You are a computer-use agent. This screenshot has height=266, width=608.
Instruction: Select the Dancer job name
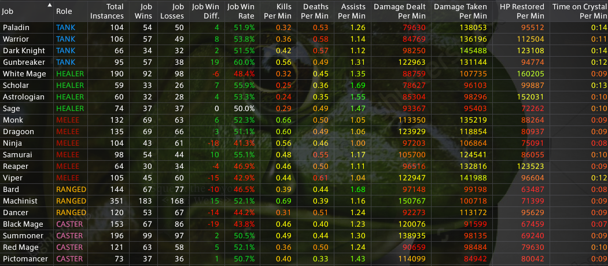(x=16, y=212)
